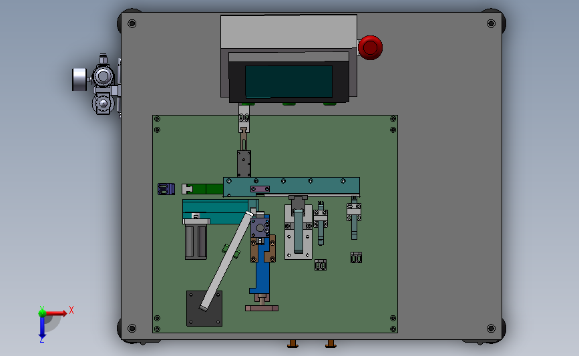The width and height of the screenshot is (579, 356).
Task: Pick the round pressure gauge dial
Action: pos(79,79)
